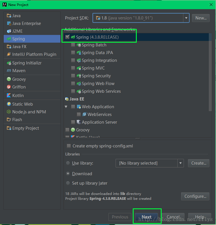The width and height of the screenshot is (216, 225).
Task: Select the Download radio button
Action: coord(68,174)
